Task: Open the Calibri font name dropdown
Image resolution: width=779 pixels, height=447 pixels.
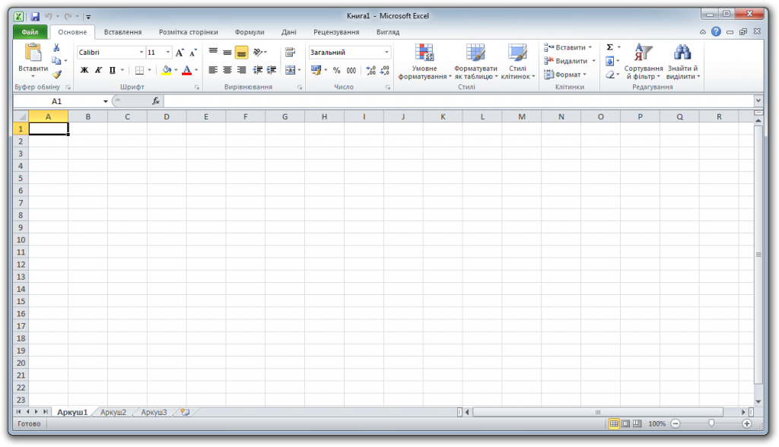Action: pos(141,52)
